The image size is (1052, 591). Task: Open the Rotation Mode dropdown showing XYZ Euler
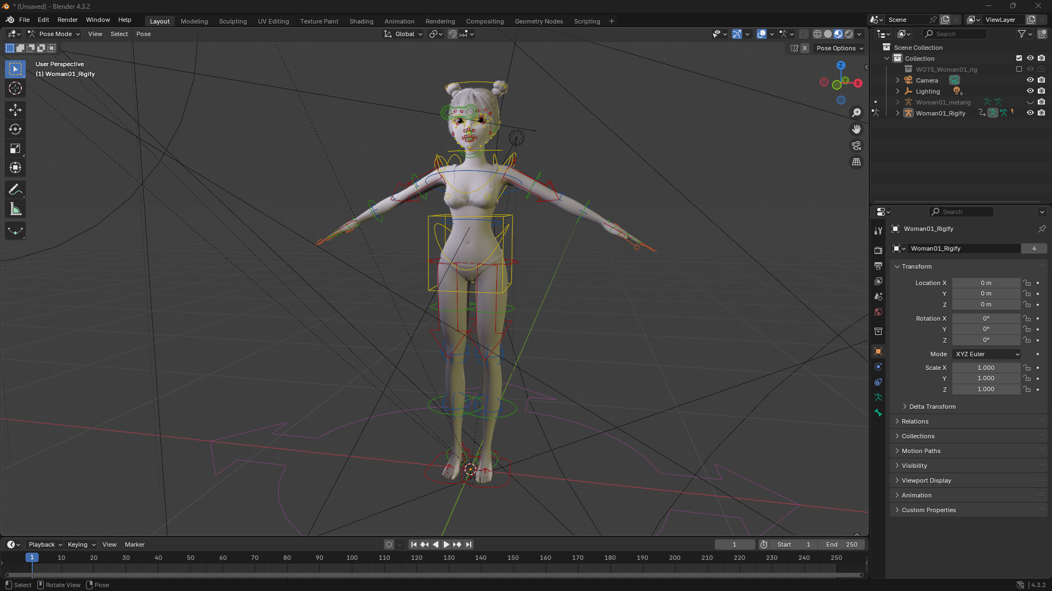tap(986, 354)
